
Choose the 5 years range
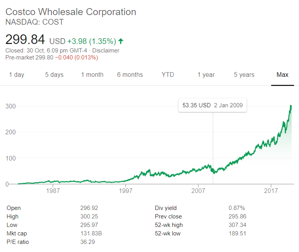244,75
